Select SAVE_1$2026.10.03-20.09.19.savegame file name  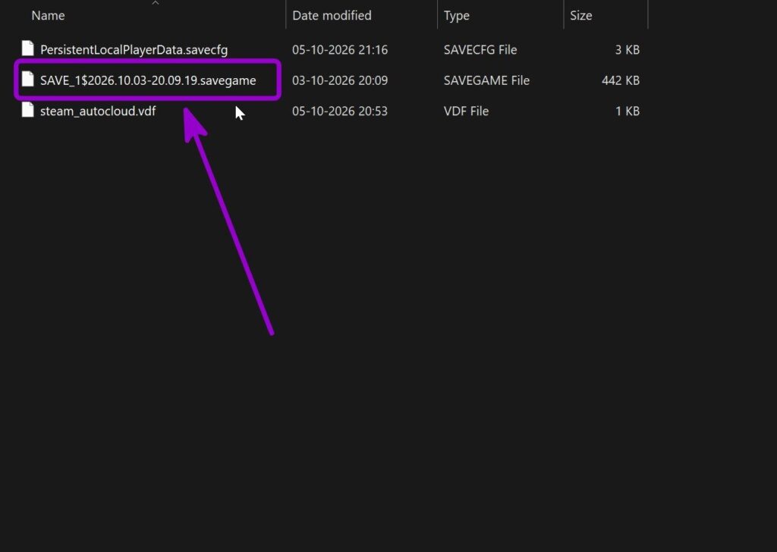click(148, 80)
